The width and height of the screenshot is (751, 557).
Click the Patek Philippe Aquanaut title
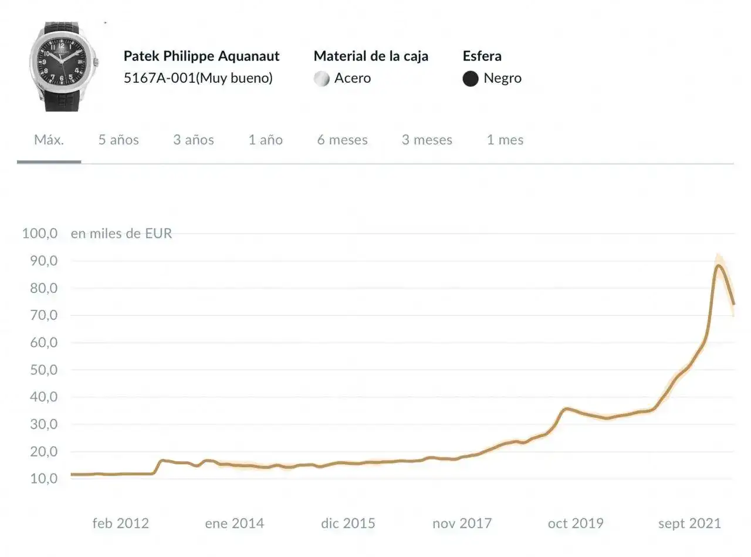tap(201, 56)
